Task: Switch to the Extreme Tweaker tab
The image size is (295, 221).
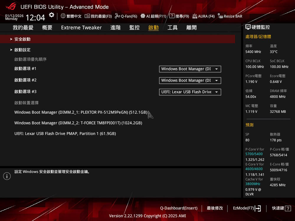Action: pos(81,28)
